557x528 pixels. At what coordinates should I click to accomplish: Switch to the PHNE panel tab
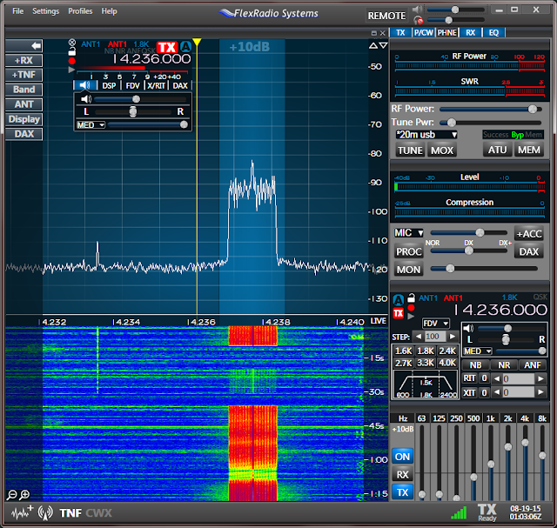[446, 33]
